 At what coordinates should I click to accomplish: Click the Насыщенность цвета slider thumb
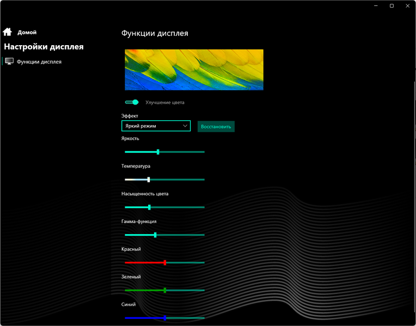click(149, 207)
